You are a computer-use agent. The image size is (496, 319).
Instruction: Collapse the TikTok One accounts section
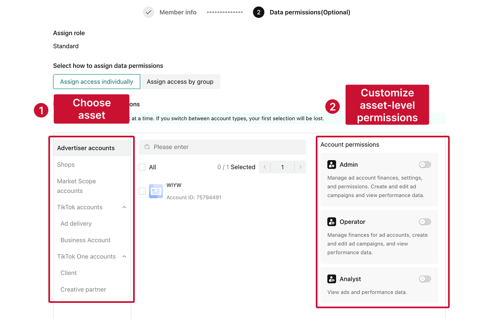(124, 257)
